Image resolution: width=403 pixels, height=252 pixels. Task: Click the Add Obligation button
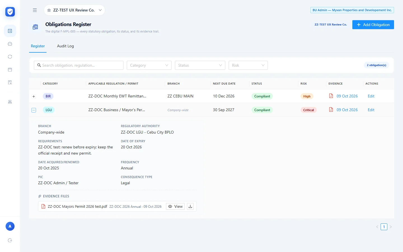(373, 25)
